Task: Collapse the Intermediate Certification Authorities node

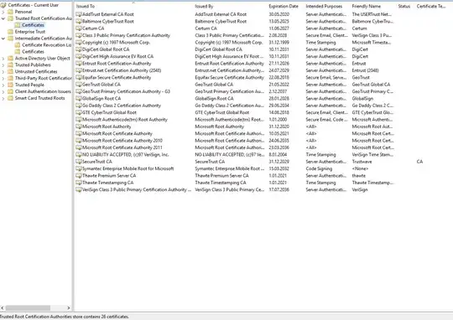Action: click(x=3, y=39)
